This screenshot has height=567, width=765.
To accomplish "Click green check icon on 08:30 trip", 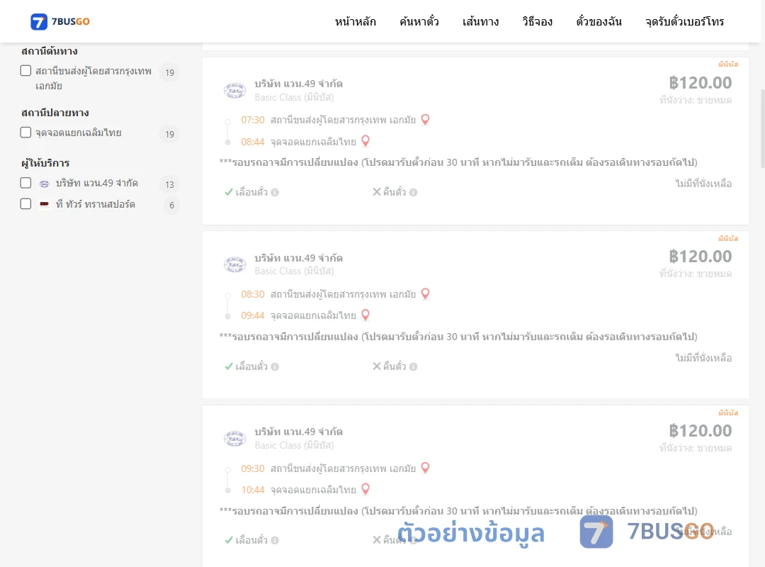I will click(229, 366).
